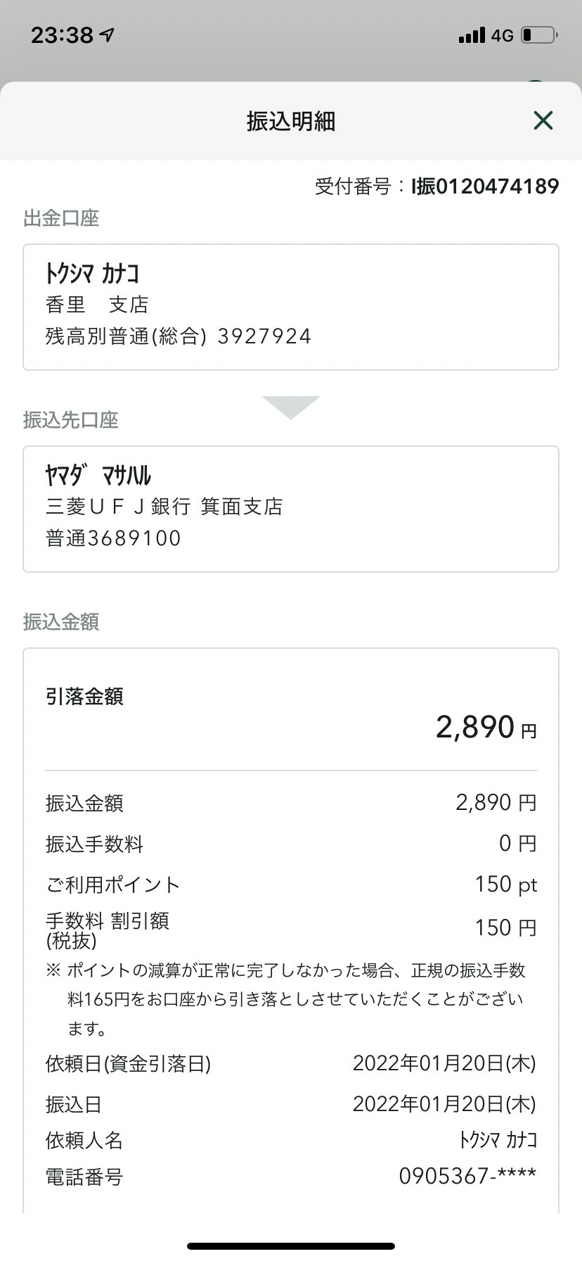The height and width of the screenshot is (1261, 582).
Task: Close the 振込明細 sheet with X
Action: pyautogui.click(x=543, y=120)
